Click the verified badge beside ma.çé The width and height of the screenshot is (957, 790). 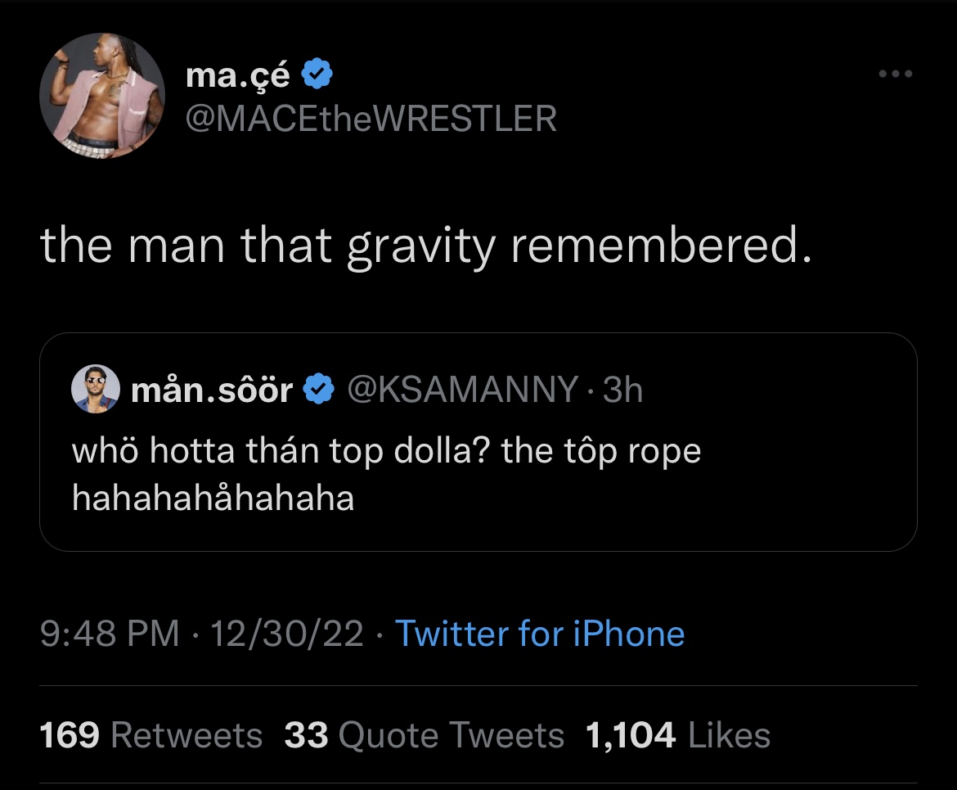click(x=317, y=75)
